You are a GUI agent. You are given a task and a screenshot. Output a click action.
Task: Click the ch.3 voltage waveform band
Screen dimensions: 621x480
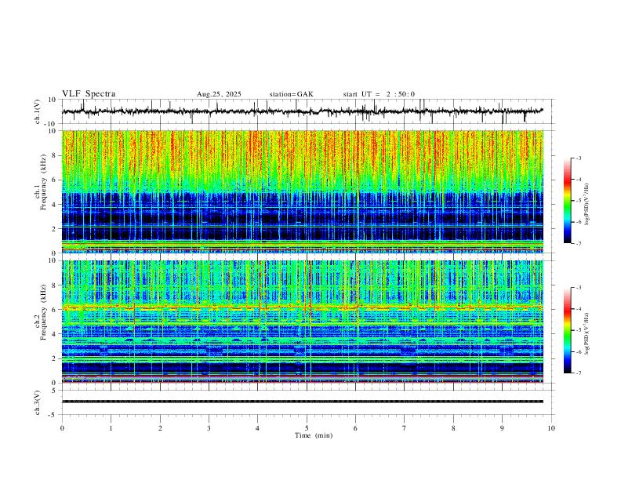click(303, 402)
